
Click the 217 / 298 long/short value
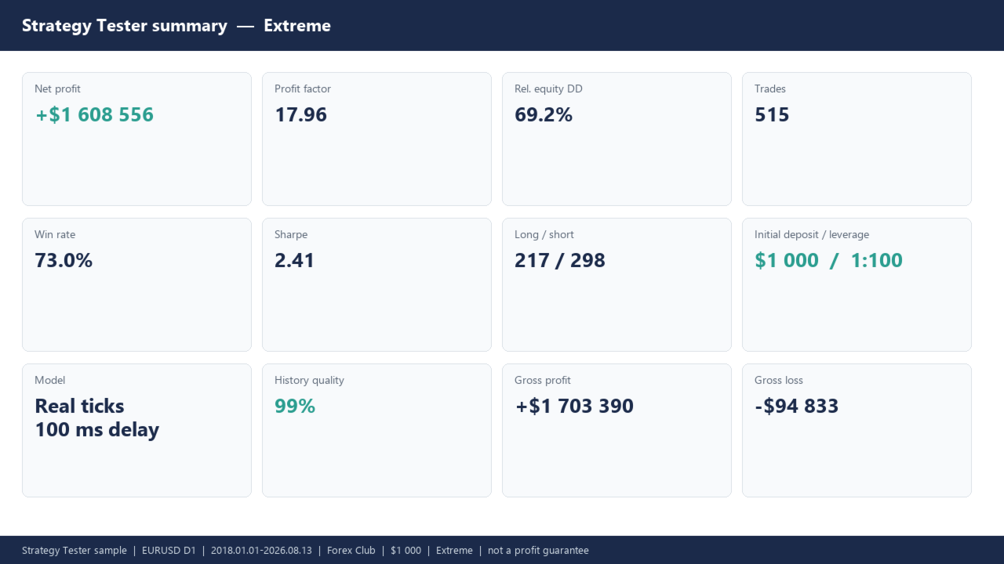click(560, 261)
